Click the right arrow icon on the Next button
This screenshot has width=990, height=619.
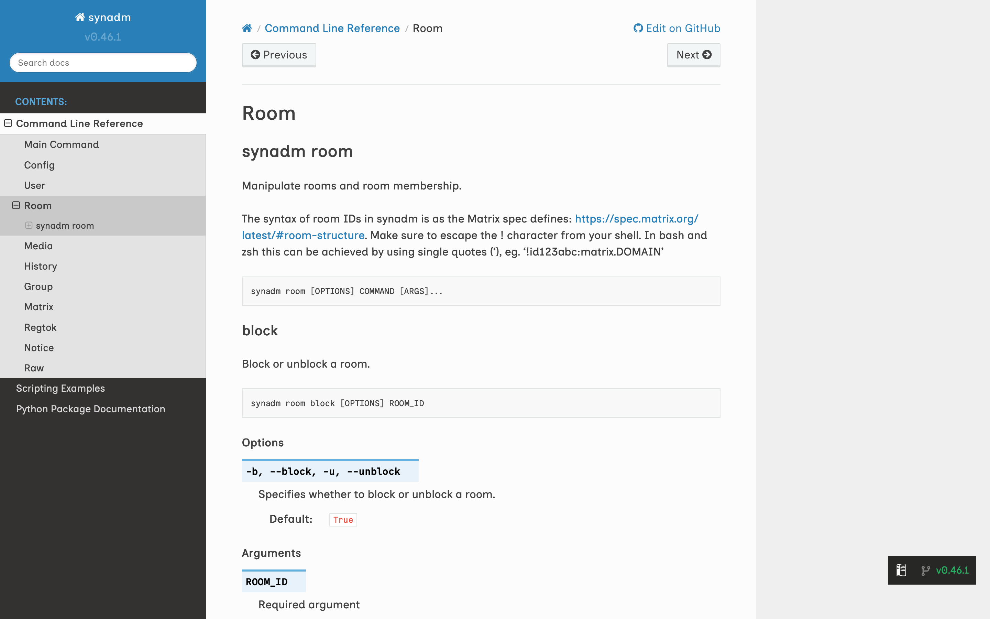707,55
